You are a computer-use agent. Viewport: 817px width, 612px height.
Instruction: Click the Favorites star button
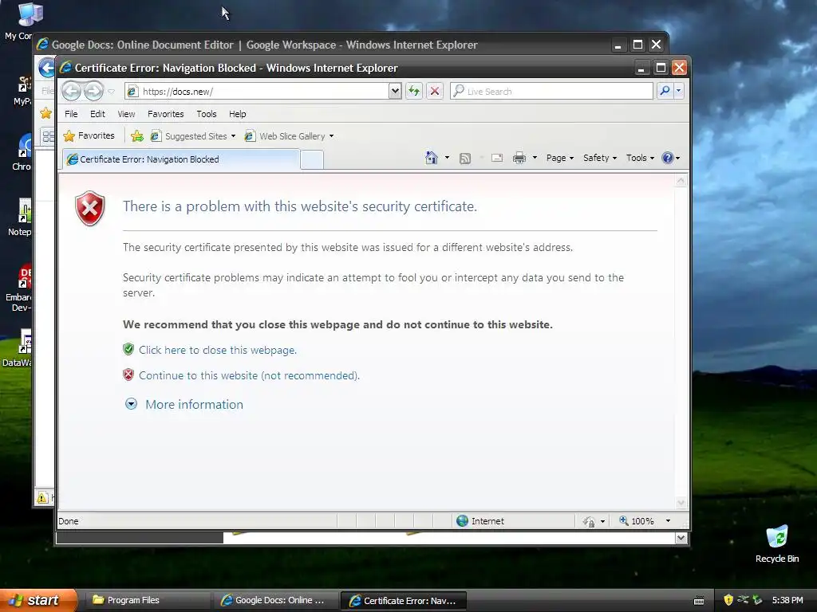tap(89, 135)
